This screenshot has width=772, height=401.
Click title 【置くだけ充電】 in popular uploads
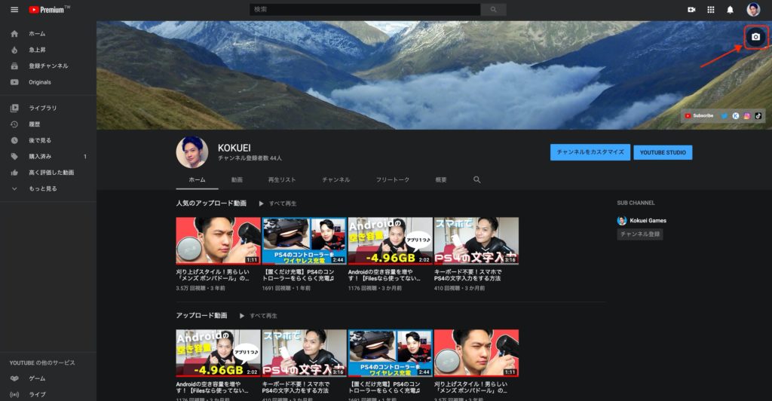pos(299,275)
